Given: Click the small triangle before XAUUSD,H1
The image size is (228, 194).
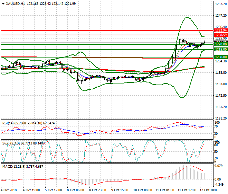Looking at the screenshot, I should coord(3,3).
